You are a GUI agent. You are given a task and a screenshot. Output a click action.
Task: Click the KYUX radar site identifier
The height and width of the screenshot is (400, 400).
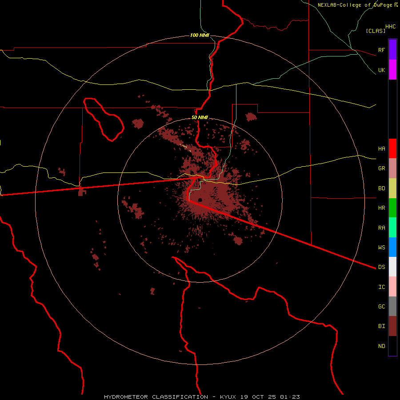click(x=228, y=397)
